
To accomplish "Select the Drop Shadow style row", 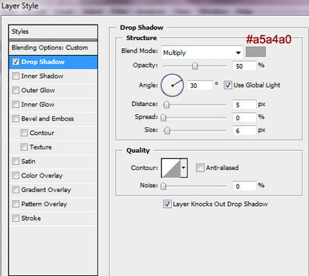I will click(53, 62).
